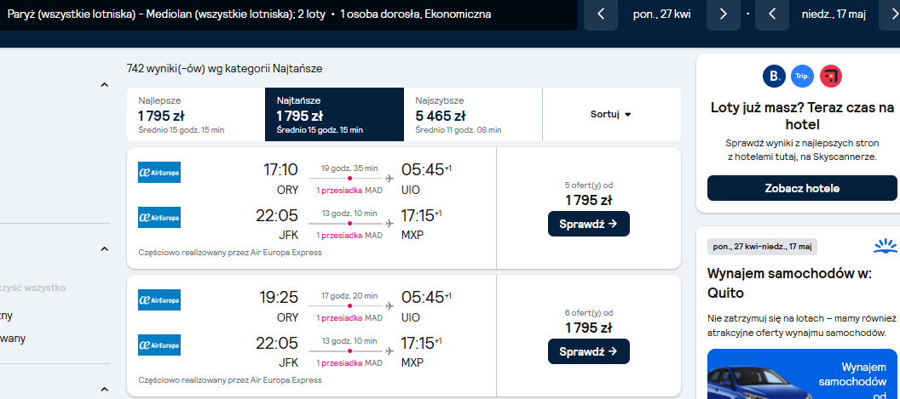
Task: Click Sprawdź for the 19:25 ORY flight
Action: point(588,351)
